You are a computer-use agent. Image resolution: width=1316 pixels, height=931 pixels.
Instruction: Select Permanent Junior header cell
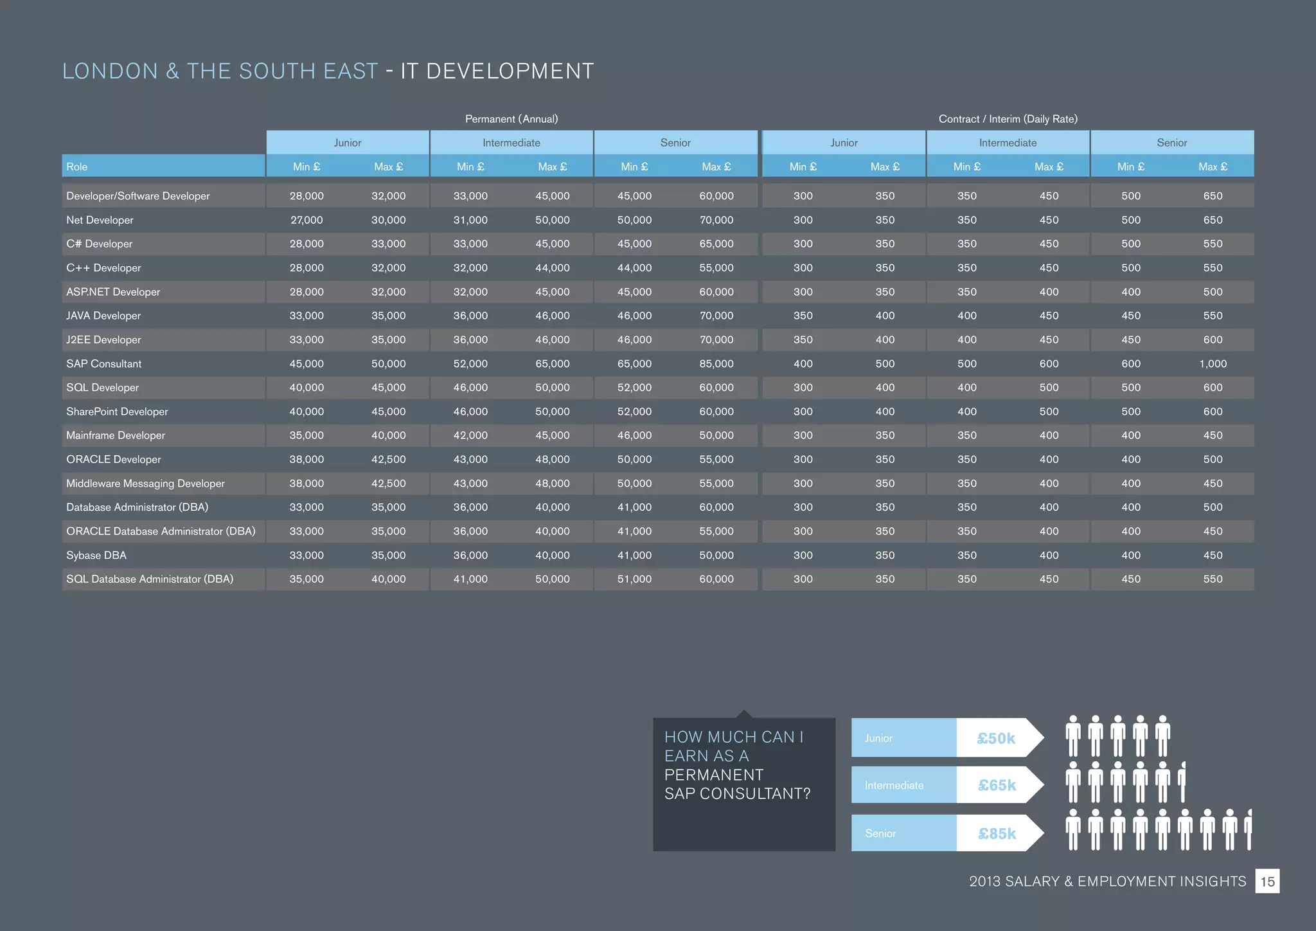[x=348, y=143]
